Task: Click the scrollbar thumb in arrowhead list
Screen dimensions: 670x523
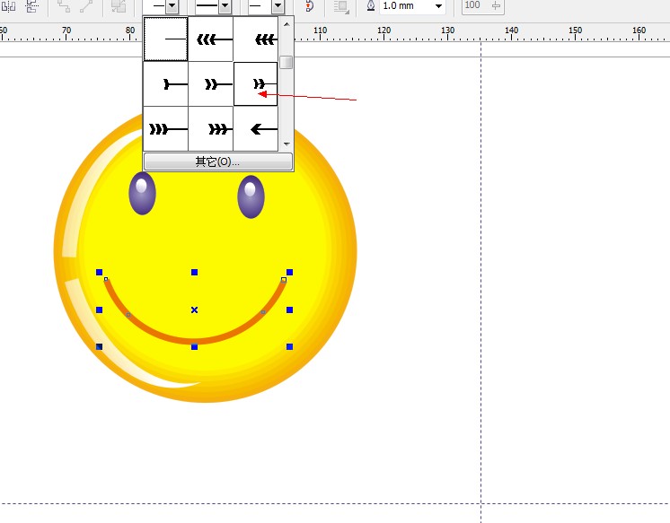Action: [x=287, y=63]
